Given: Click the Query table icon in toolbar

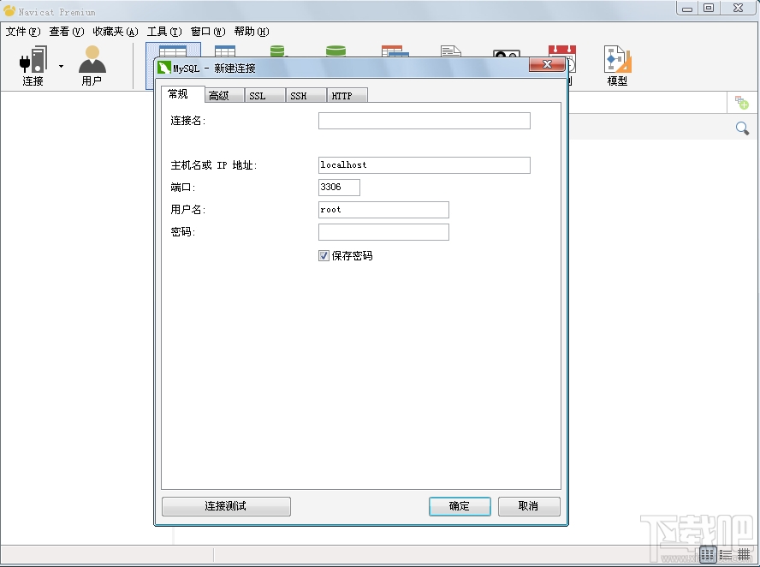Looking at the screenshot, I should 395,51.
